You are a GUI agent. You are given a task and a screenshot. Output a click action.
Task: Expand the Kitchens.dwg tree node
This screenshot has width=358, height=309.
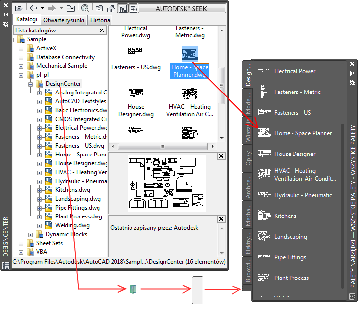39,190
